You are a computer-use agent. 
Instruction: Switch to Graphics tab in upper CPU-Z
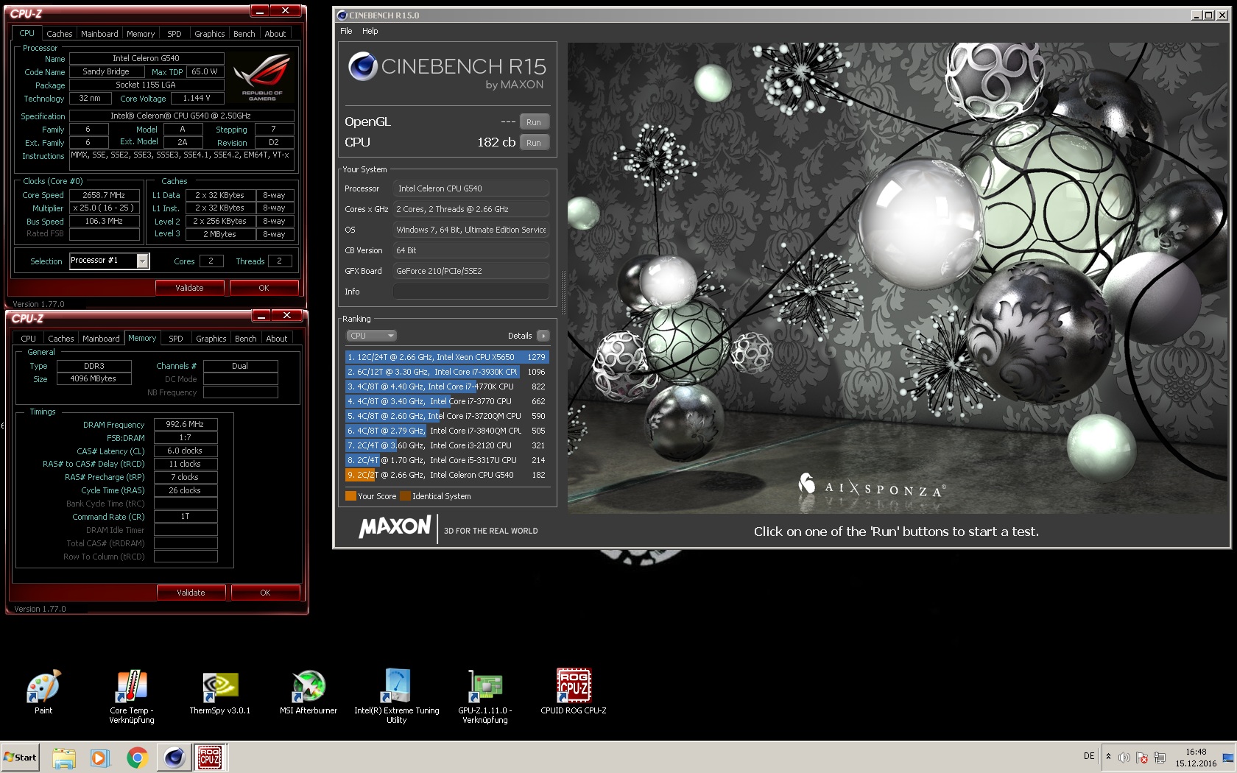(210, 34)
